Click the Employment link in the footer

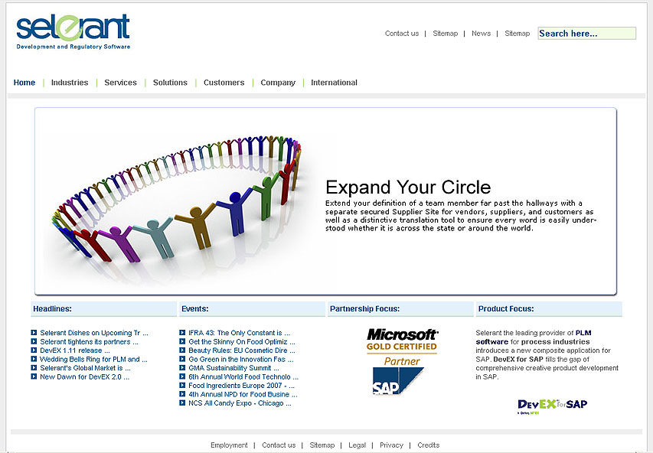point(229,445)
